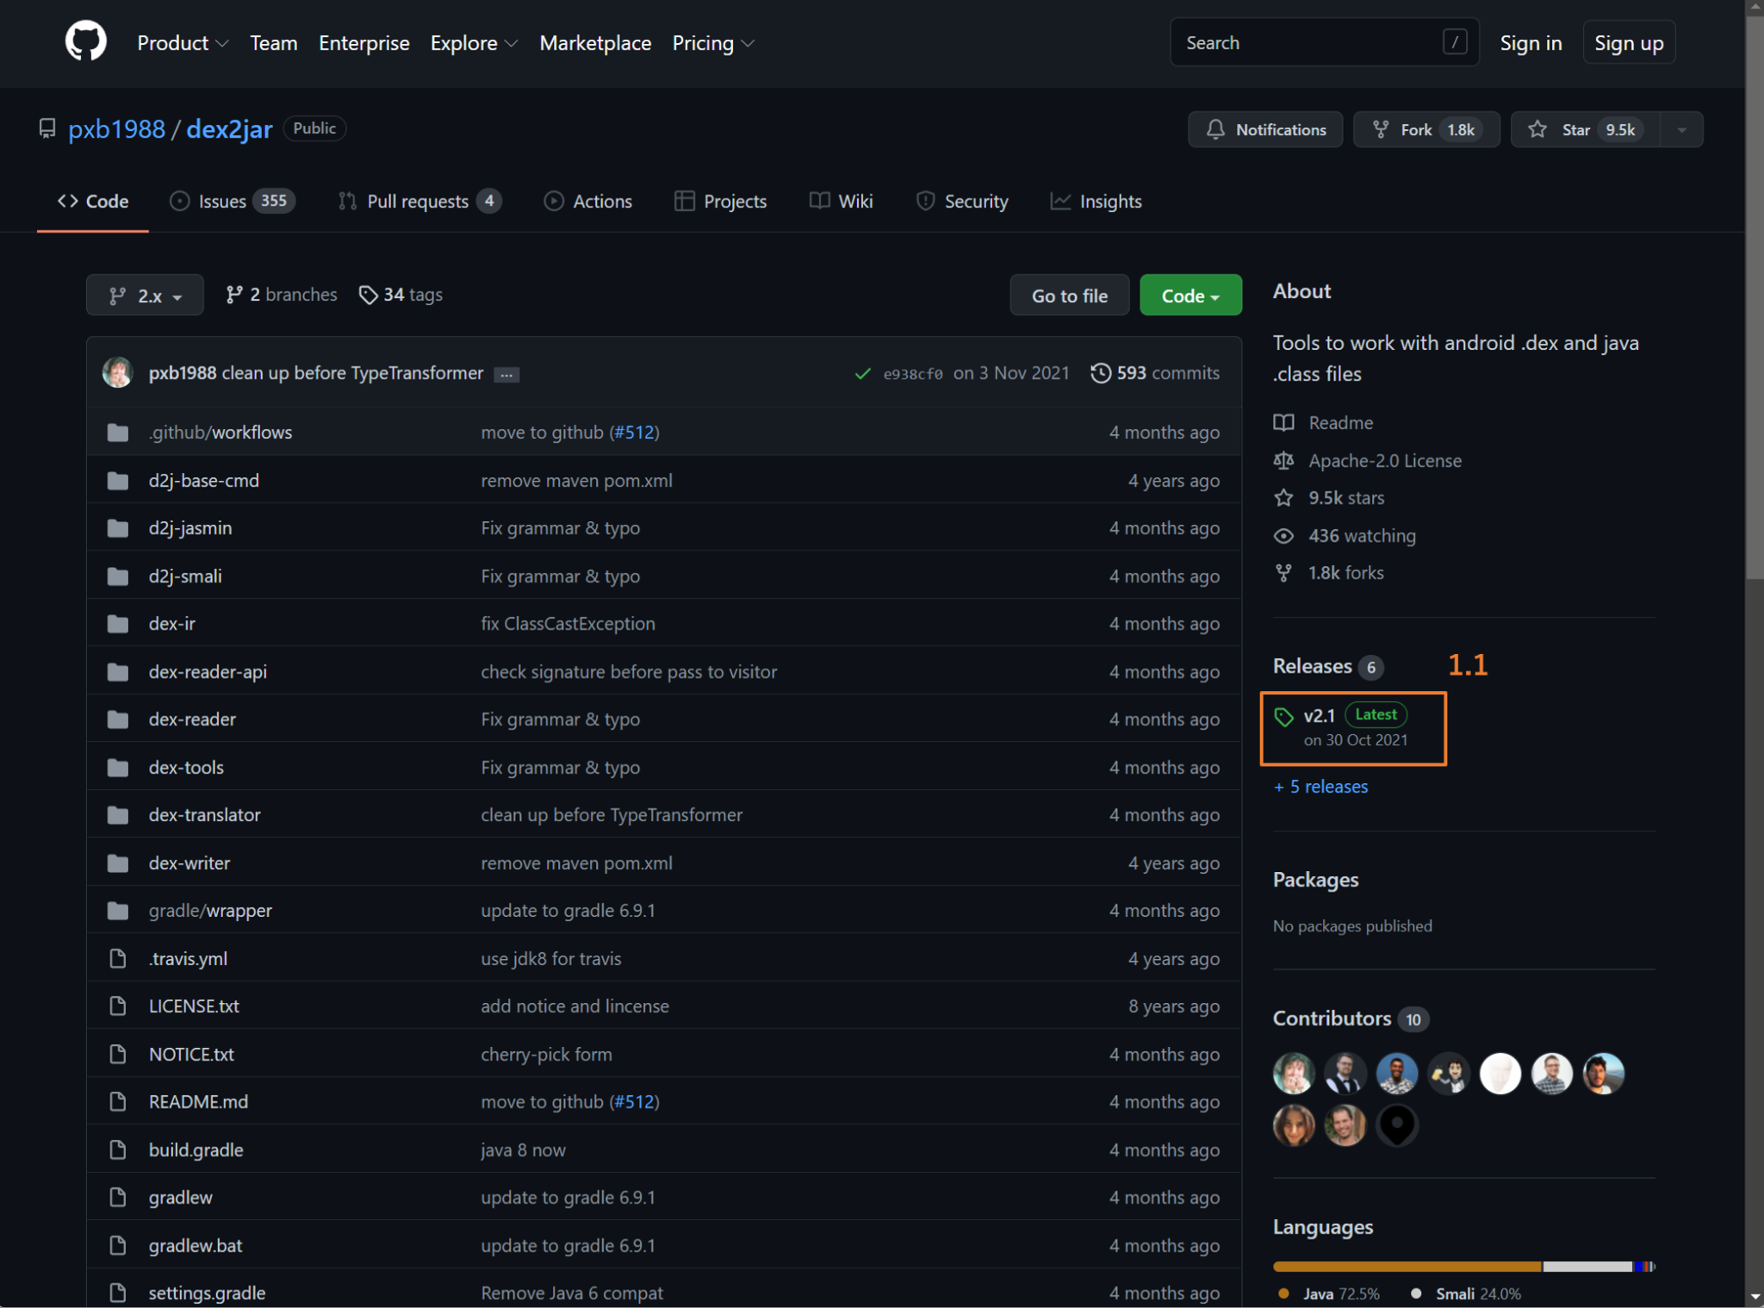Expand the green Code dropdown
This screenshot has height=1308, width=1764.
point(1189,296)
